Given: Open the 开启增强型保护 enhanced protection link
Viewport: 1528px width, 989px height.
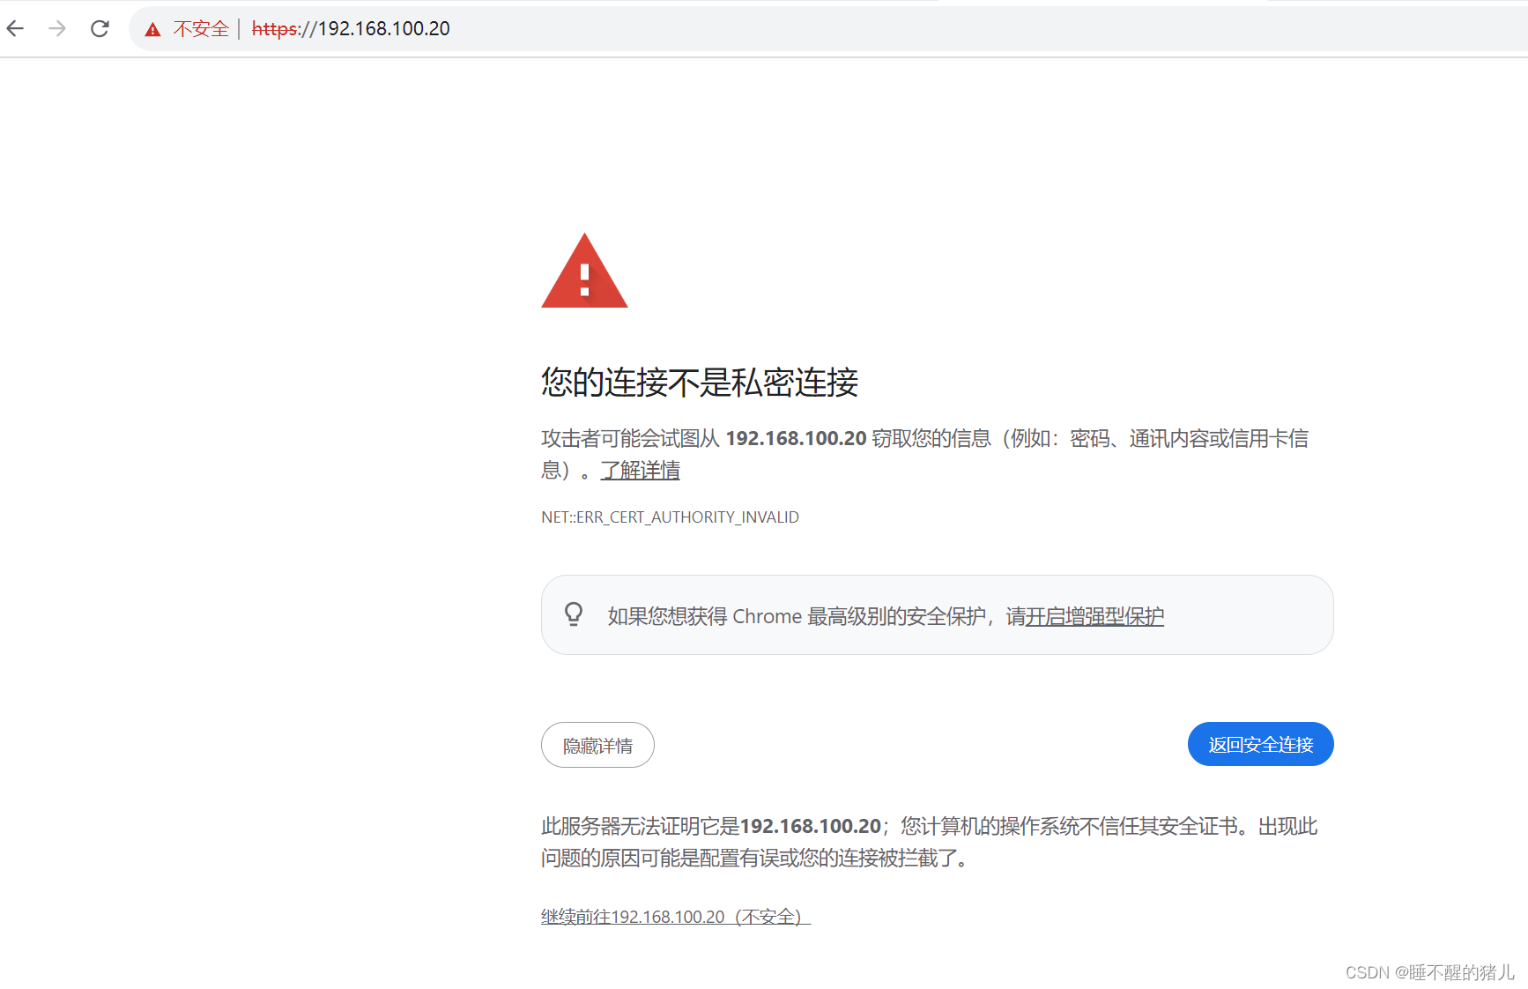Looking at the screenshot, I should [x=1095, y=616].
